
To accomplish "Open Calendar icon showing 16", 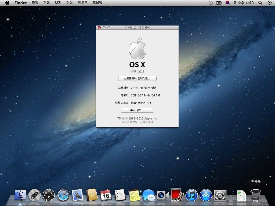I will (x=106, y=195).
